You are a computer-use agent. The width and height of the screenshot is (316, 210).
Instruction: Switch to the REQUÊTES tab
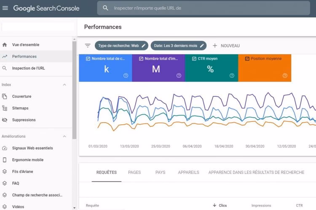coord(107,173)
